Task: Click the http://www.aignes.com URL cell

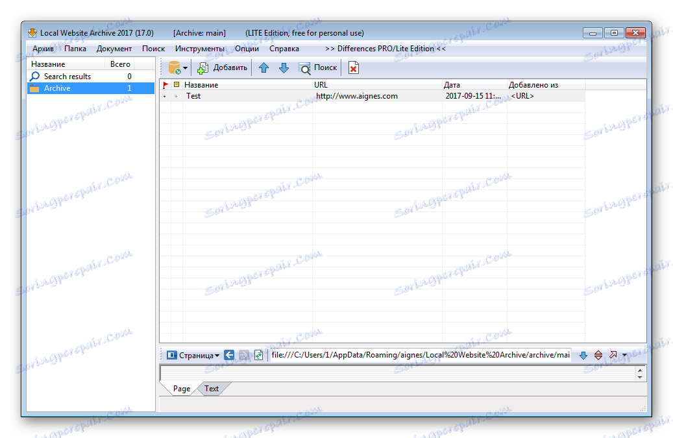Action: coord(357,96)
